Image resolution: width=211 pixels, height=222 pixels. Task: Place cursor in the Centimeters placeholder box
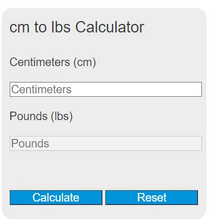click(106, 89)
